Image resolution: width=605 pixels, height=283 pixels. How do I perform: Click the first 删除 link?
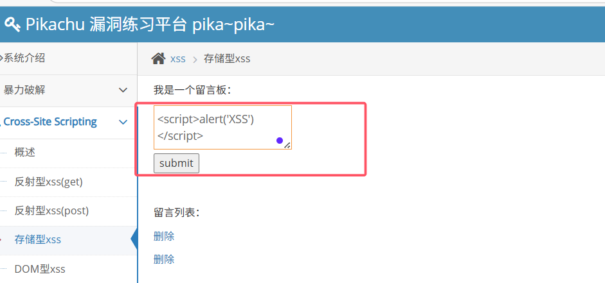pyautogui.click(x=164, y=236)
